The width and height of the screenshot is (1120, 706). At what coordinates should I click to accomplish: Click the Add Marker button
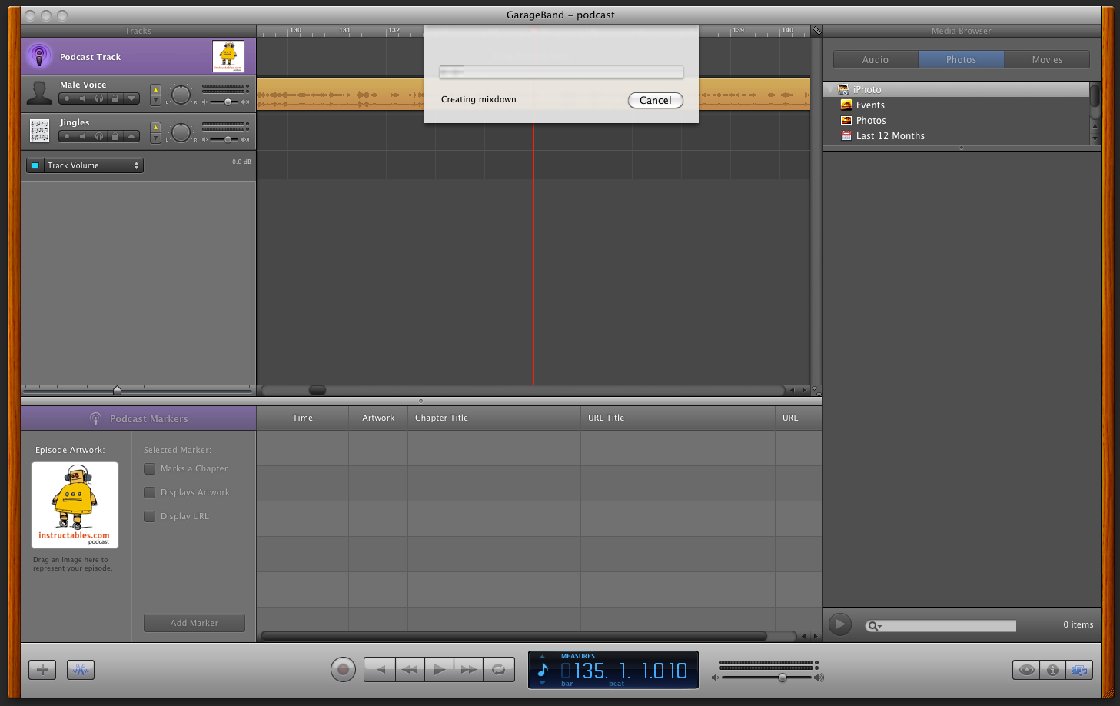[194, 623]
